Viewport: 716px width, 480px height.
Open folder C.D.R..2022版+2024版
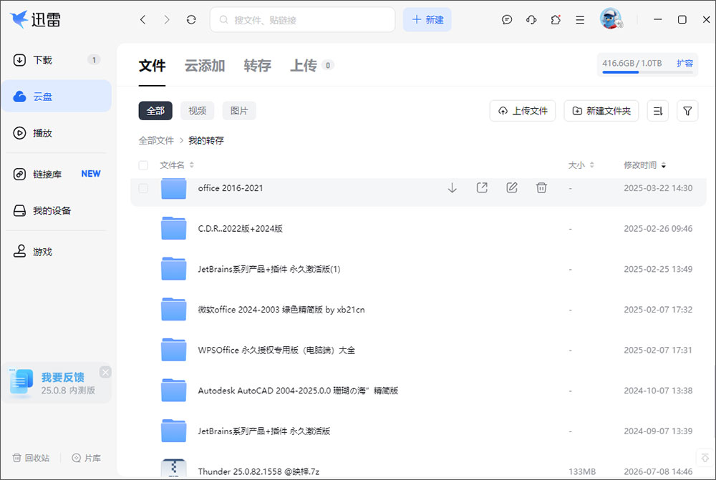click(x=418, y=229)
